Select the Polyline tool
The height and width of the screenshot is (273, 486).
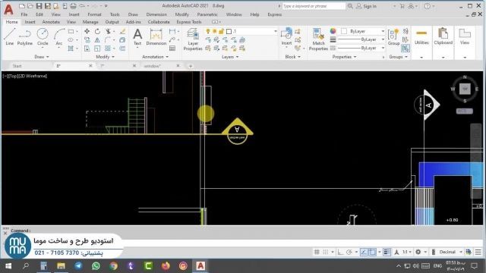coord(25,37)
